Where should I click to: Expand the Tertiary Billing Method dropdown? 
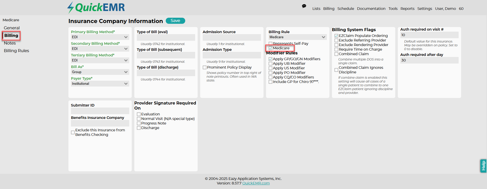(100, 60)
